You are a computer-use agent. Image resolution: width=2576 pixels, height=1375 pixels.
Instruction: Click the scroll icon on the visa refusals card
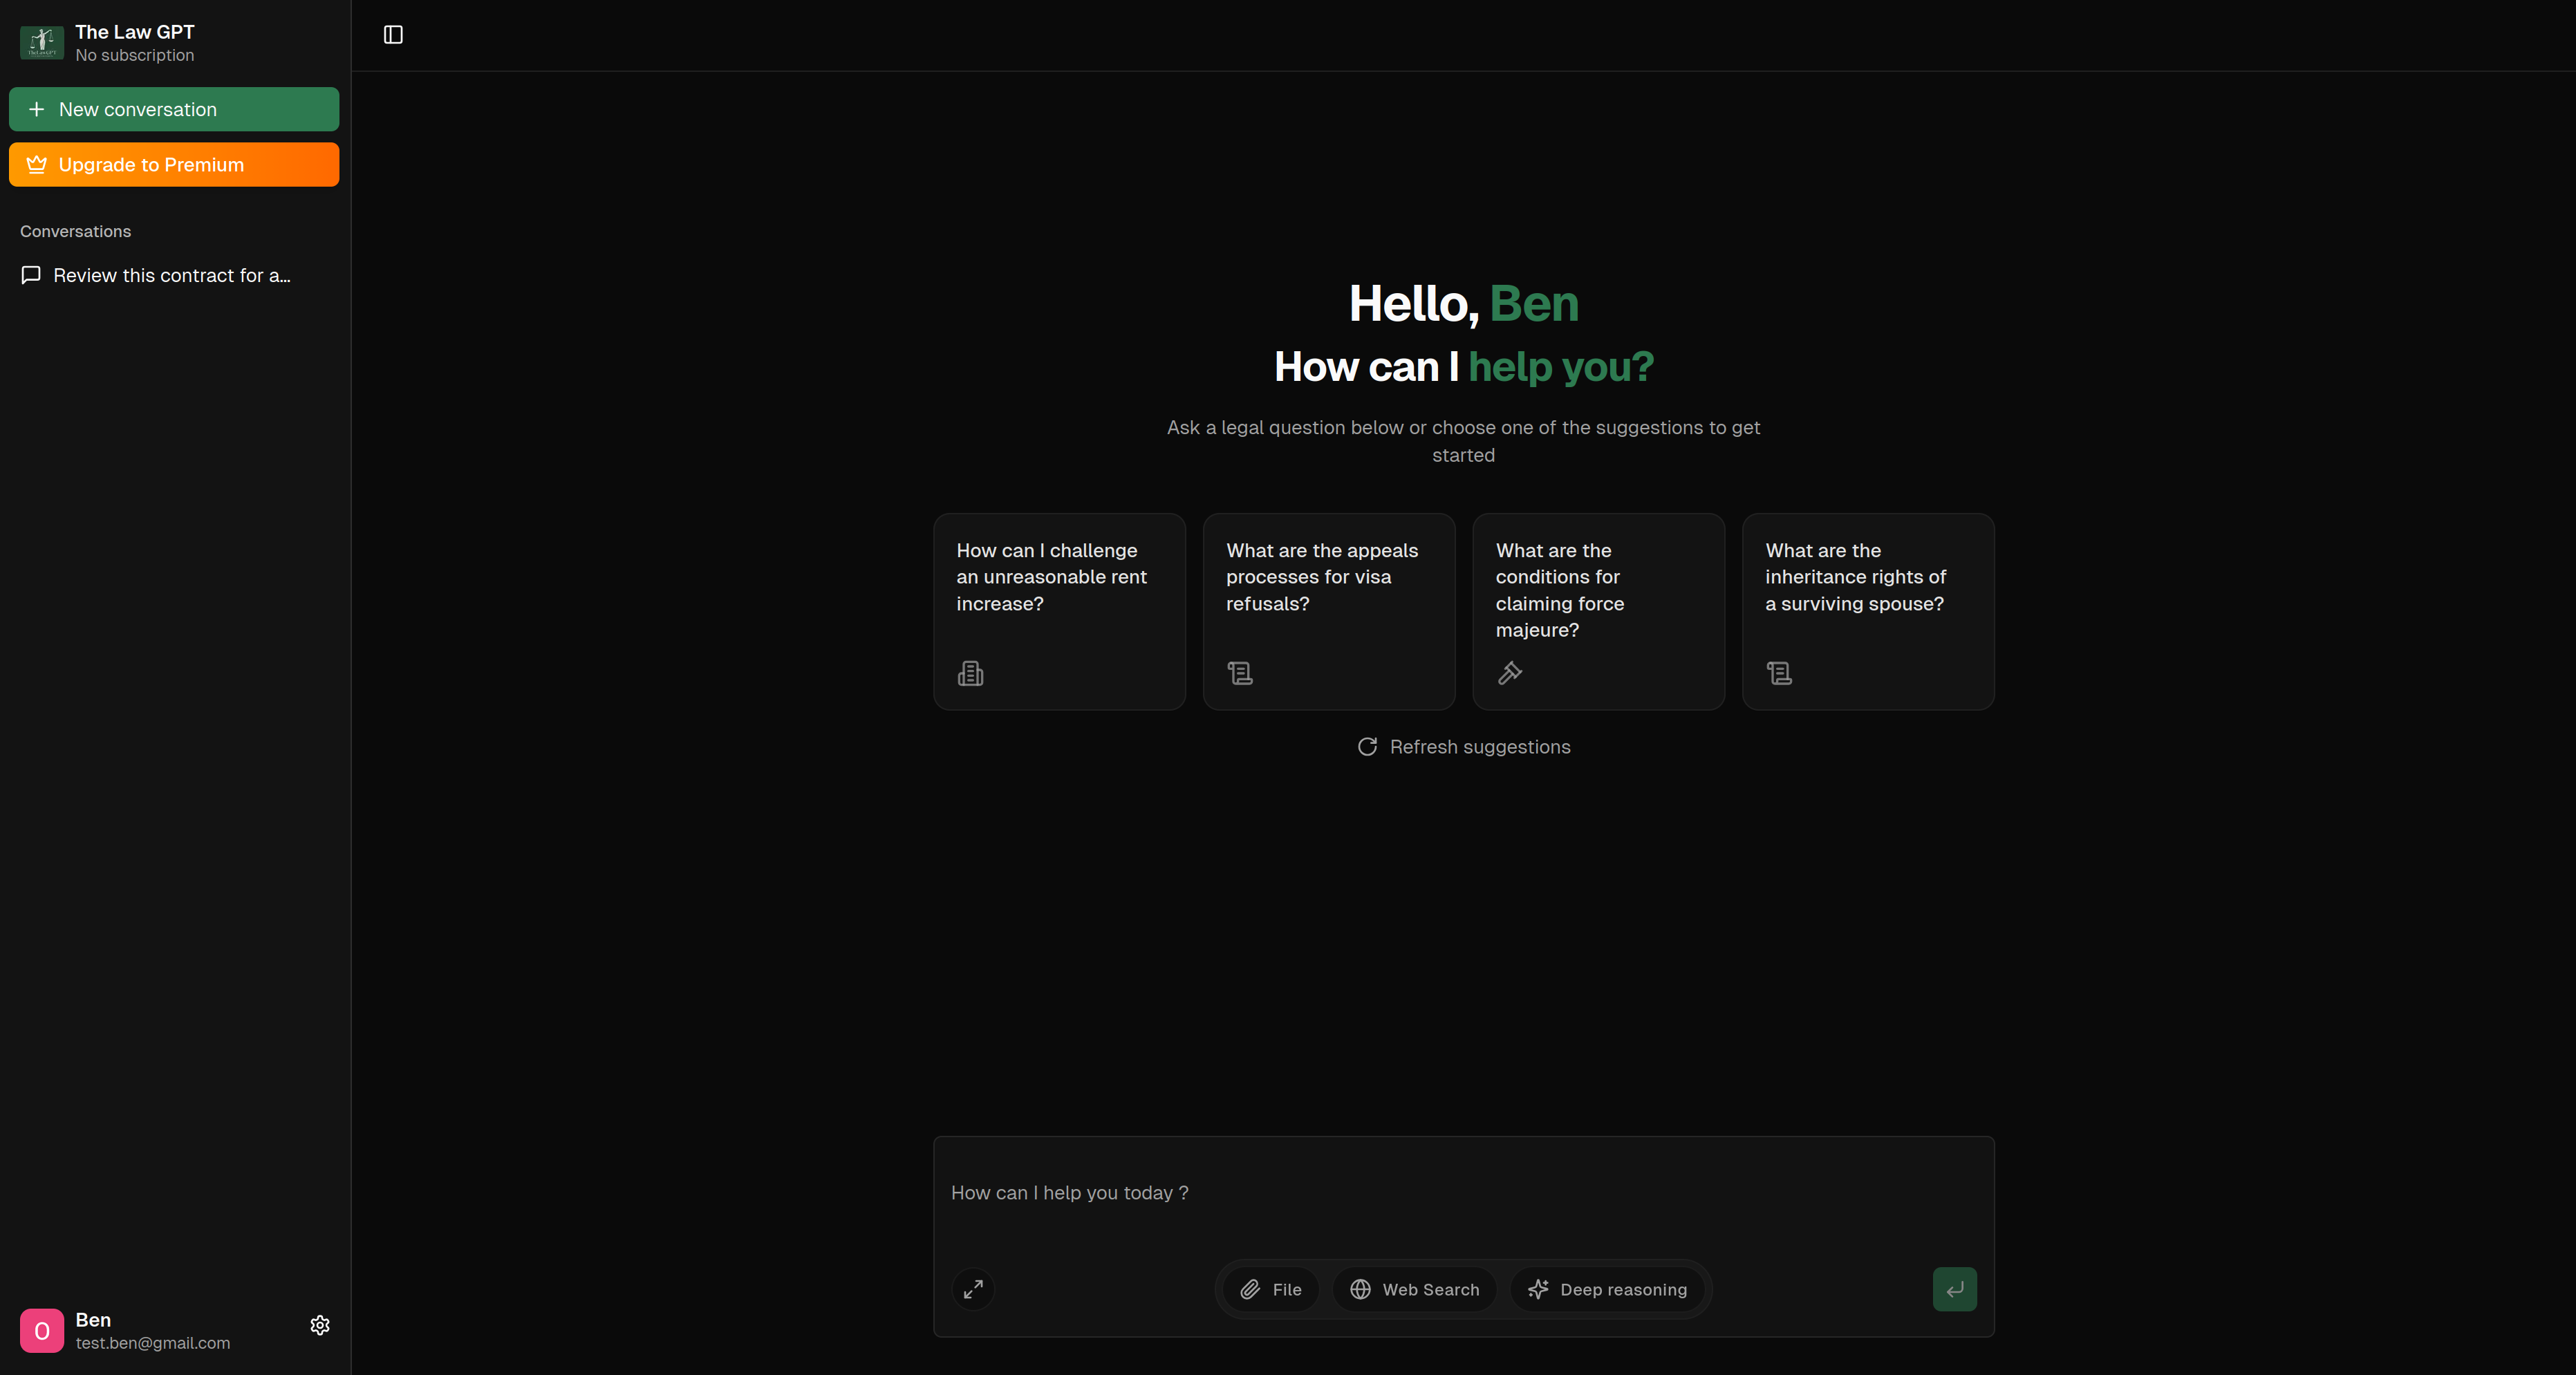point(1240,673)
